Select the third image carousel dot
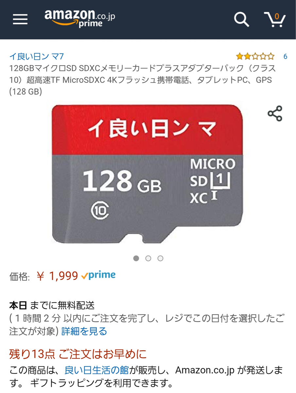 click(x=160, y=258)
